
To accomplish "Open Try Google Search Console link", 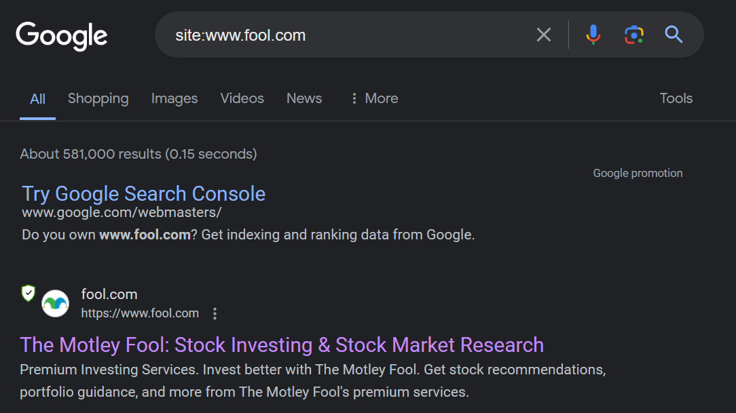I will (143, 193).
